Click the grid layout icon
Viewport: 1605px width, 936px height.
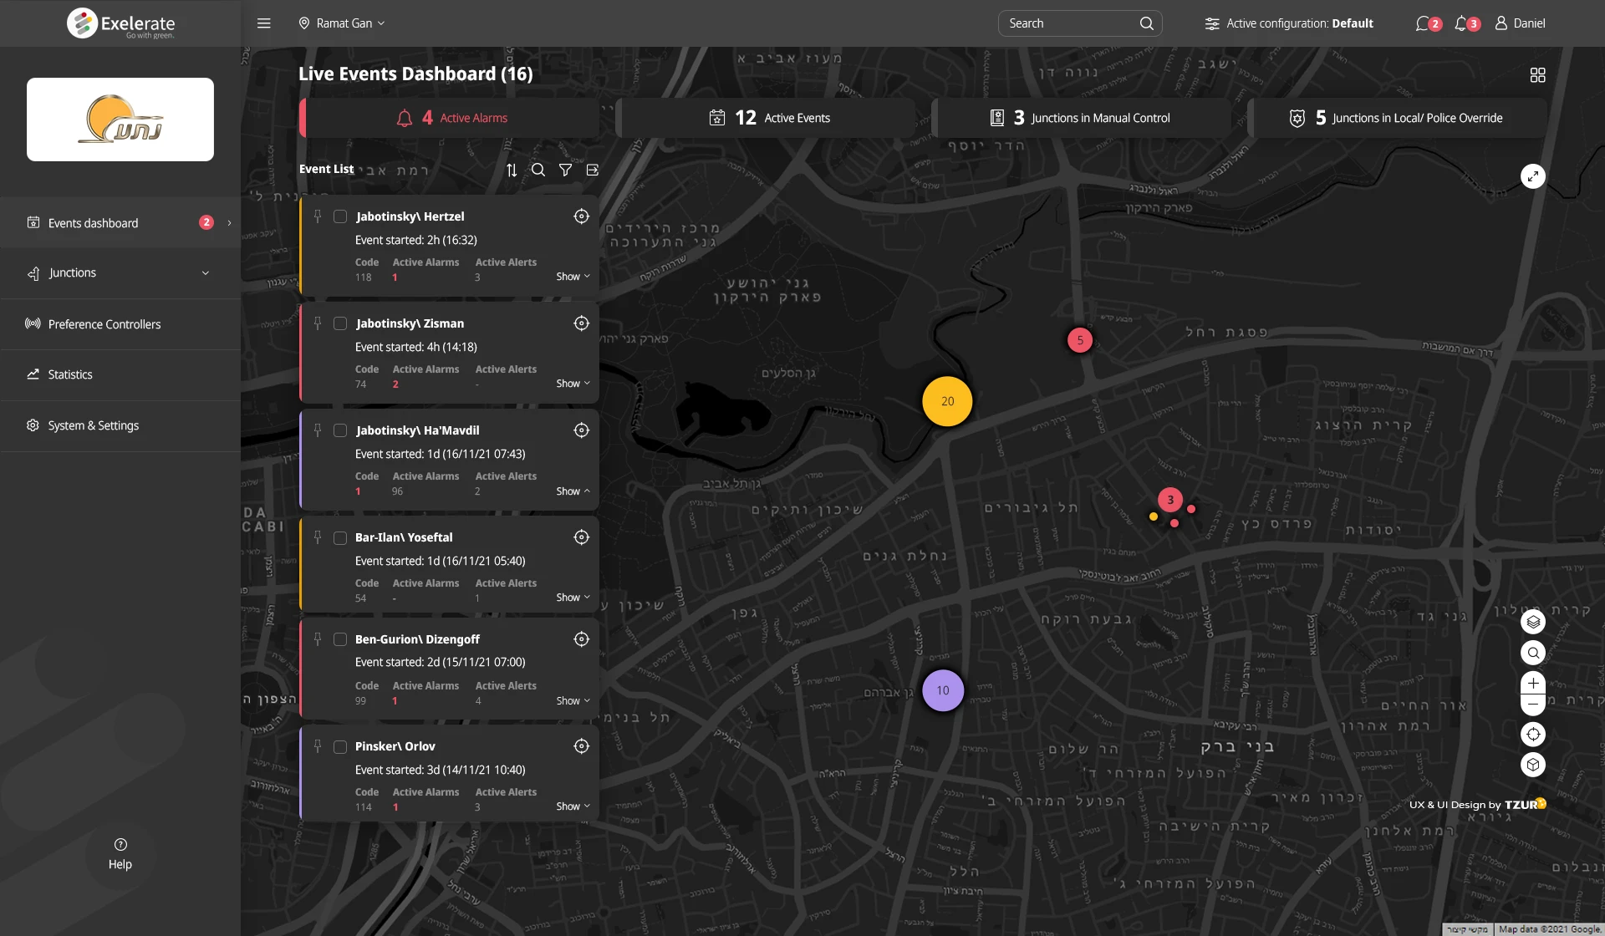pyautogui.click(x=1537, y=75)
